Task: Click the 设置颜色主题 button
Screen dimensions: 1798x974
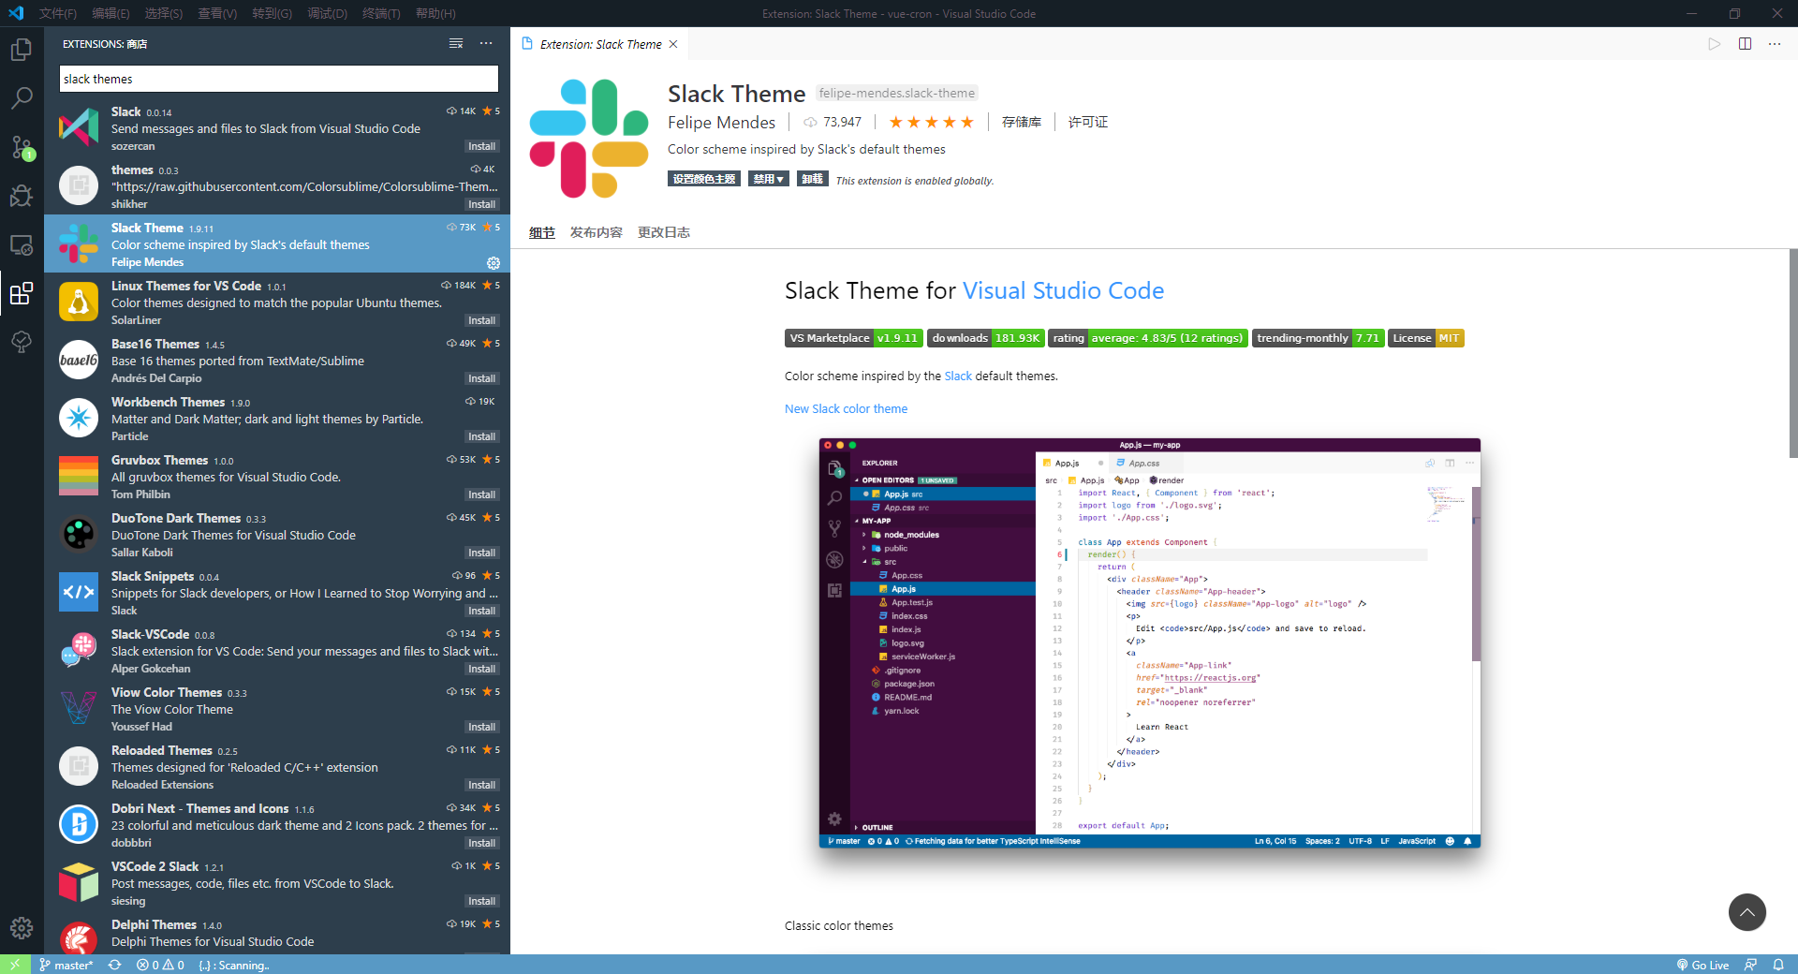Action: (704, 179)
